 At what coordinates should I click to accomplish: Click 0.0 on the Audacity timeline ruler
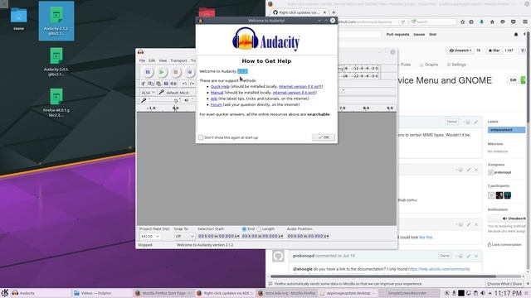175,108
